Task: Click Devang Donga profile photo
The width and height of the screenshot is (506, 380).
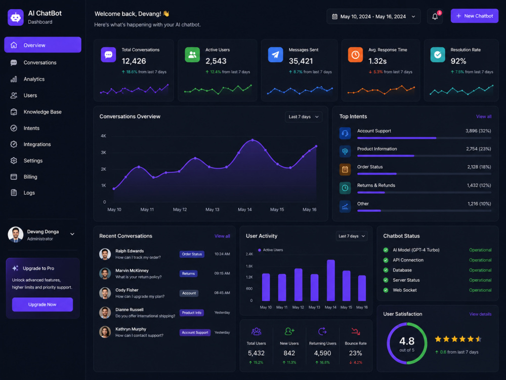Action: pyautogui.click(x=16, y=235)
